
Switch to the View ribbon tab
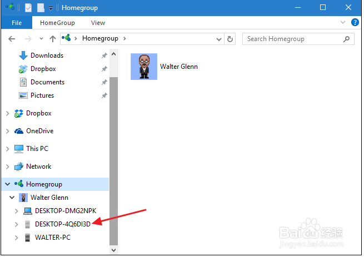point(98,23)
